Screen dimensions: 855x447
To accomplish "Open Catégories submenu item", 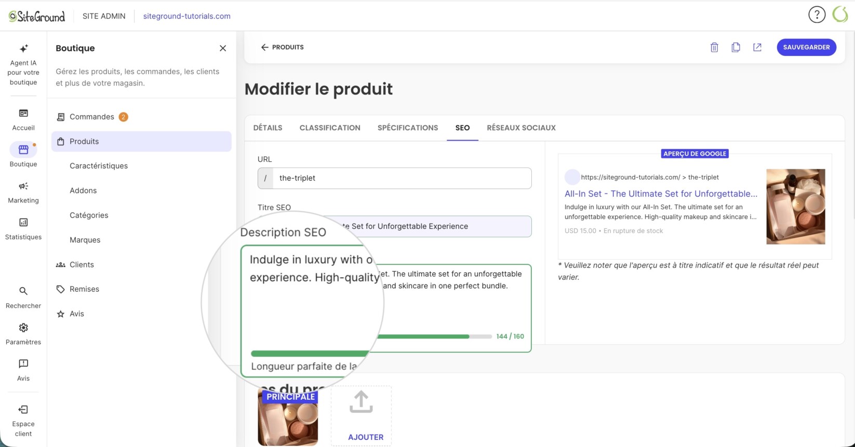I will point(89,215).
